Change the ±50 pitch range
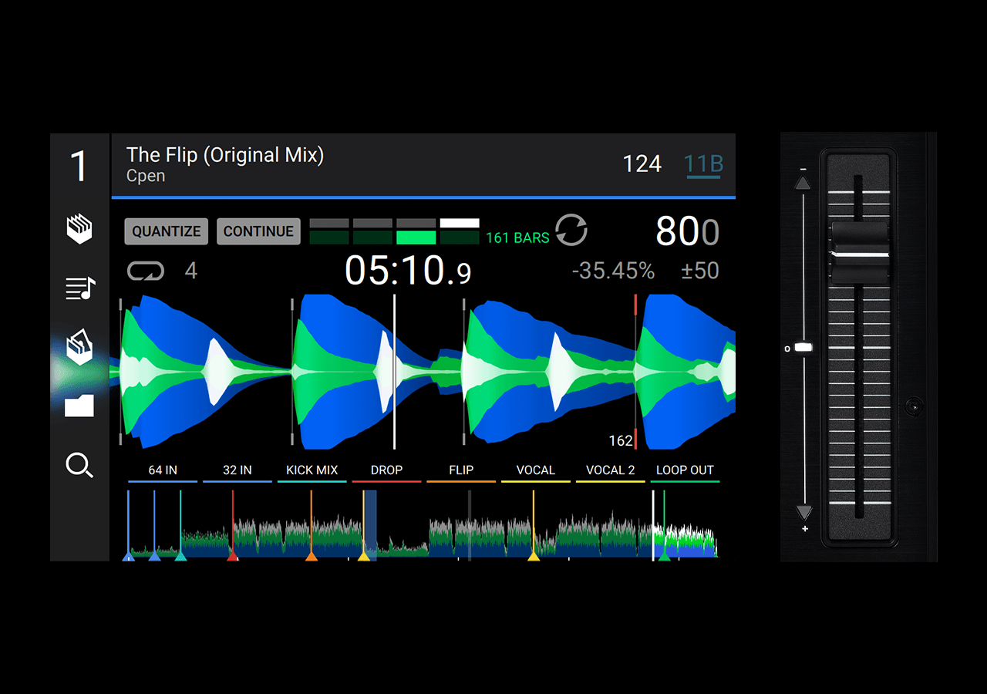The image size is (987, 694). pos(699,271)
